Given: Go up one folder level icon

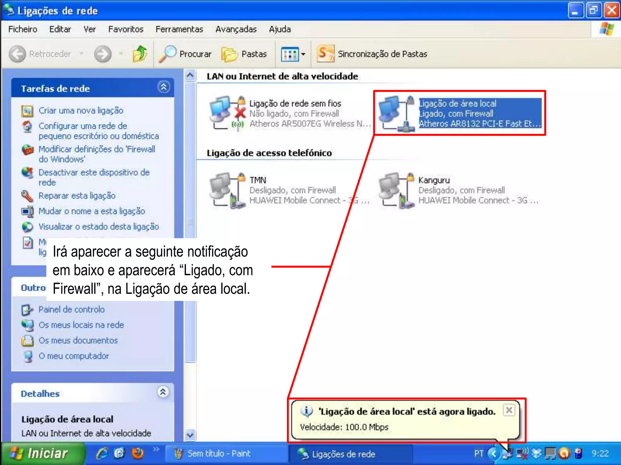Looking at the screenshot, I should coord(140,54).
